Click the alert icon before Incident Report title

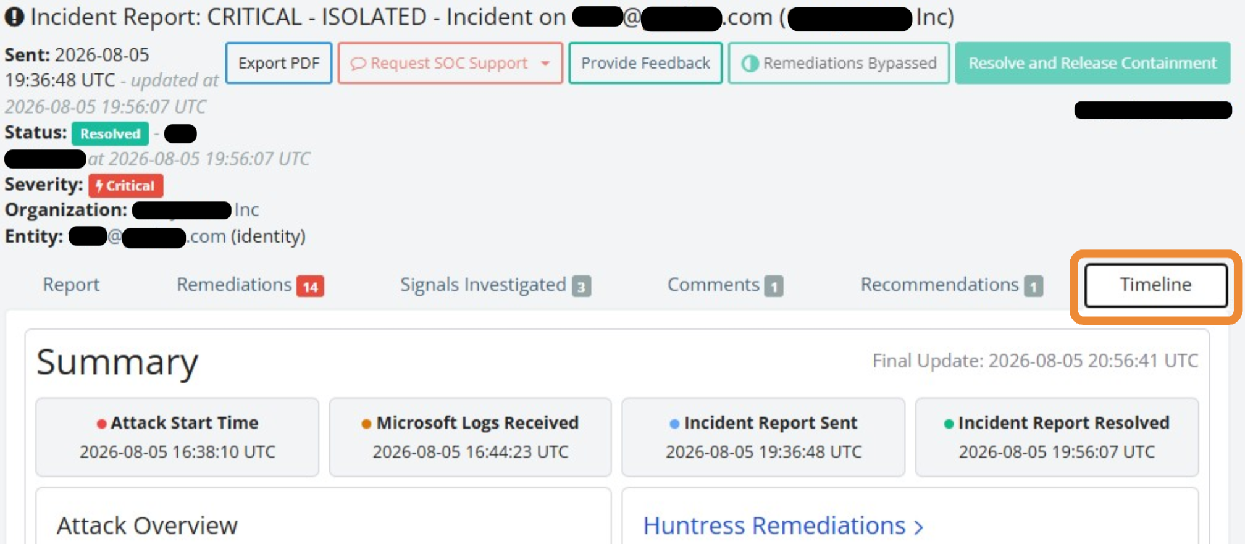(x=14, y=17)
